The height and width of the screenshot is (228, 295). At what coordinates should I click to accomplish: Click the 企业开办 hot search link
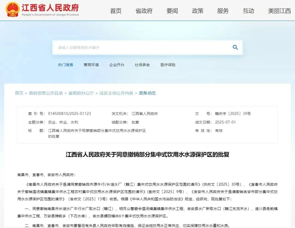coord(117,65)
